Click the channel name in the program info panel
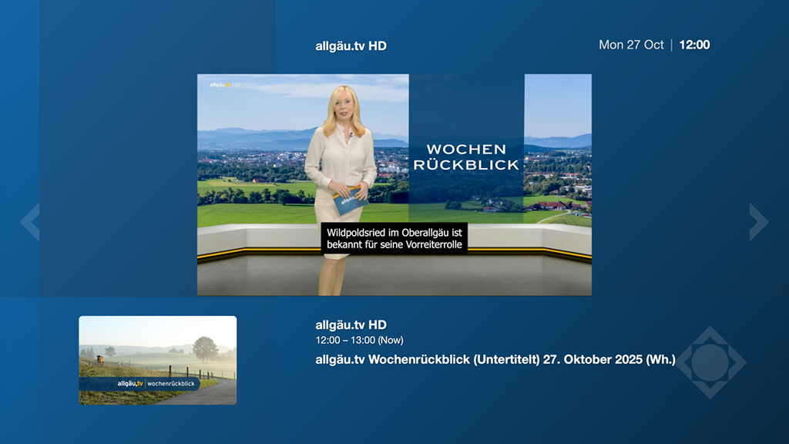Screen dimensions: 789x444 click(x=350, y=324)
